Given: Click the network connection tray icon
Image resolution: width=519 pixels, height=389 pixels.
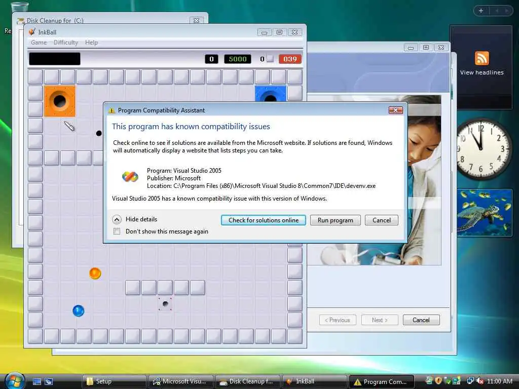Looking at the screenshot, I should click(x=470, y=381).
